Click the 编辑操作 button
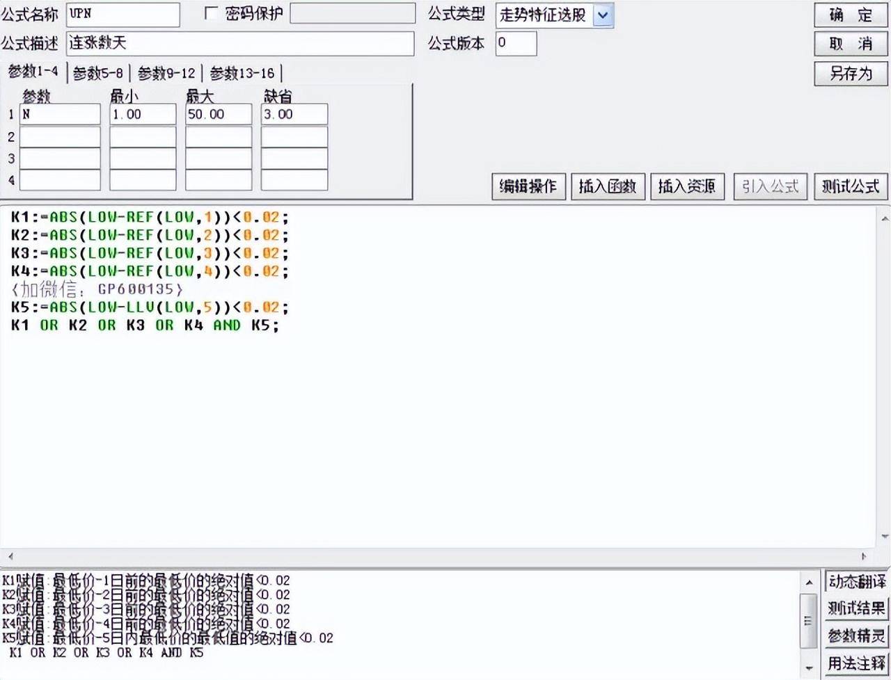The width and height of the screenshot is (891, 680). [x=528, y=186]
